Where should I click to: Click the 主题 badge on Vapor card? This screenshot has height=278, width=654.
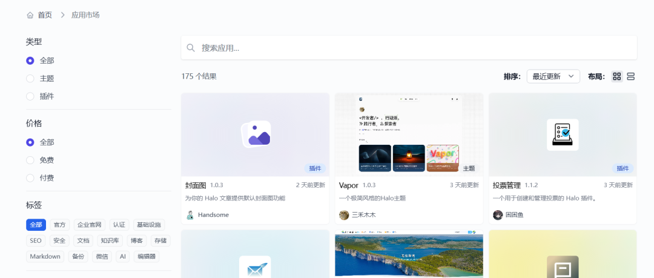point(469,168)
